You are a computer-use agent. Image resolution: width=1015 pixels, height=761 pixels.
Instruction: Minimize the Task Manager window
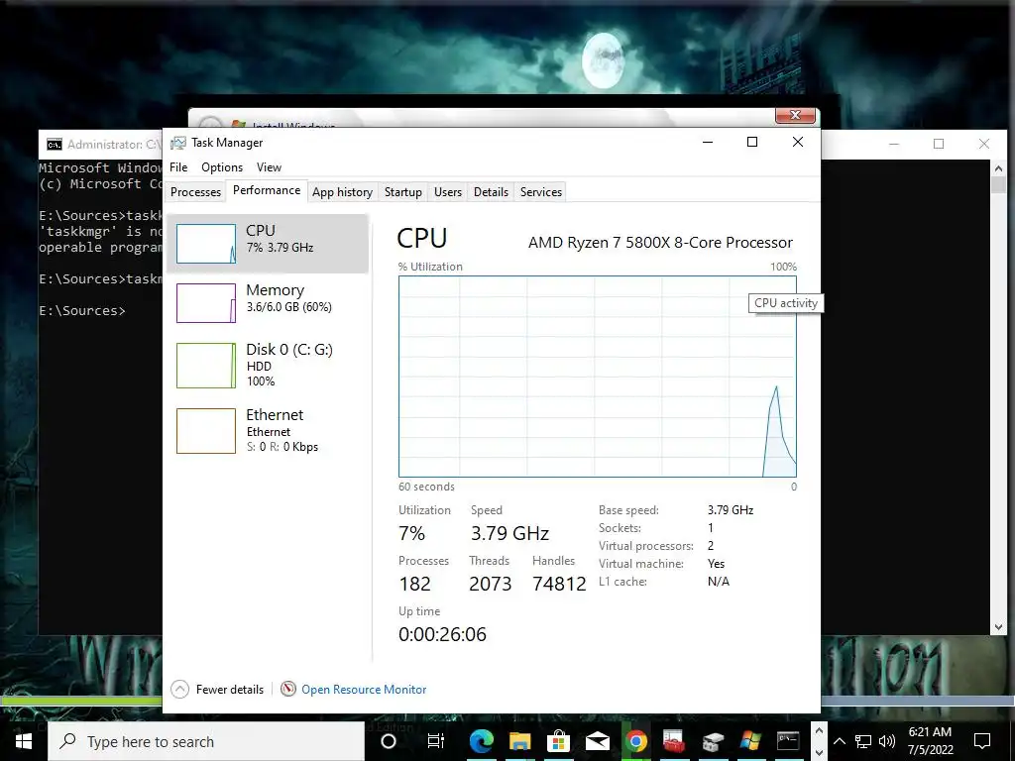708,142
